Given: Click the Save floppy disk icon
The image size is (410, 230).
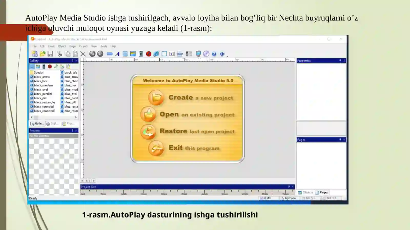Looking at the screenshot, I should [50, 54].
